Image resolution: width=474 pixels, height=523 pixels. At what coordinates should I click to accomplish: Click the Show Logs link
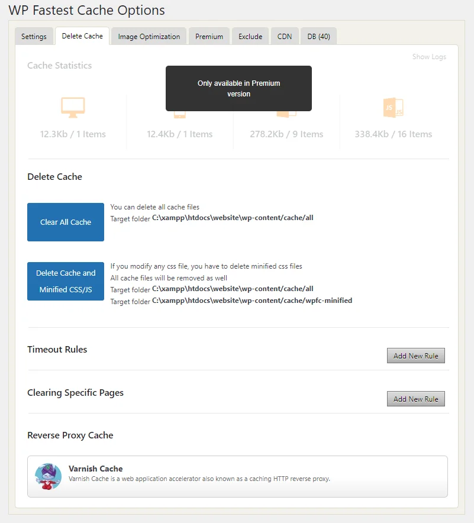[x=429, y=57]
